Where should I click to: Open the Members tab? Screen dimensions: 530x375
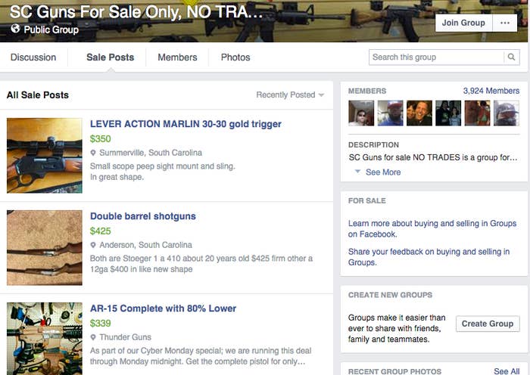pyautogui.click(x=177, y=57)
